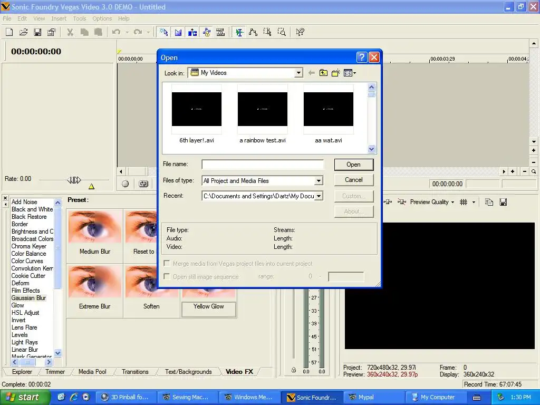Click the grid overlay icon in preview

[464, 202]
